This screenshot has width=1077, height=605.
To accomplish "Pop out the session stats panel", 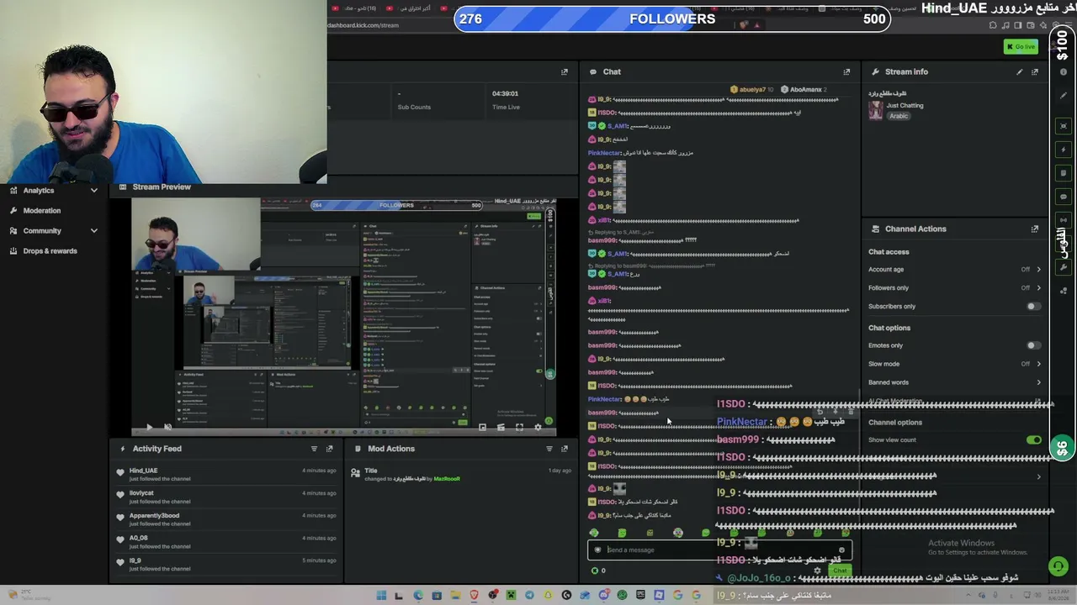I will (x=564, y=72).
